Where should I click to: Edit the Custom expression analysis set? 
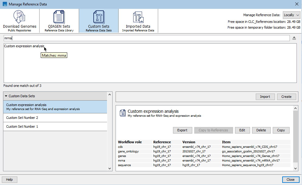click(242, 130)
